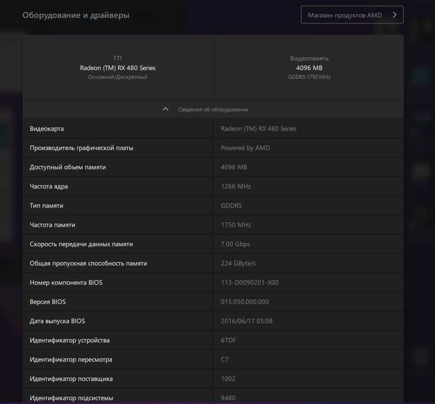Image resolution: width=435 pixels, height=404 pixels.
Task: Click the upward chevron beside hardware details
Action: pos(165,109)
